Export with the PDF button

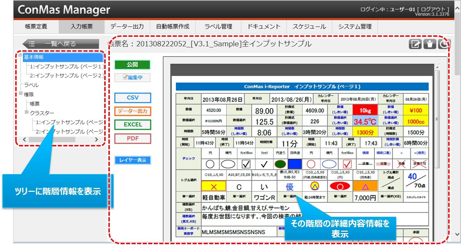coord(133,138)
